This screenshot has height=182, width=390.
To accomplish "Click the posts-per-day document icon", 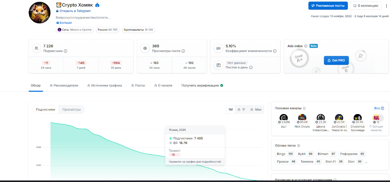I will (219, 65).
